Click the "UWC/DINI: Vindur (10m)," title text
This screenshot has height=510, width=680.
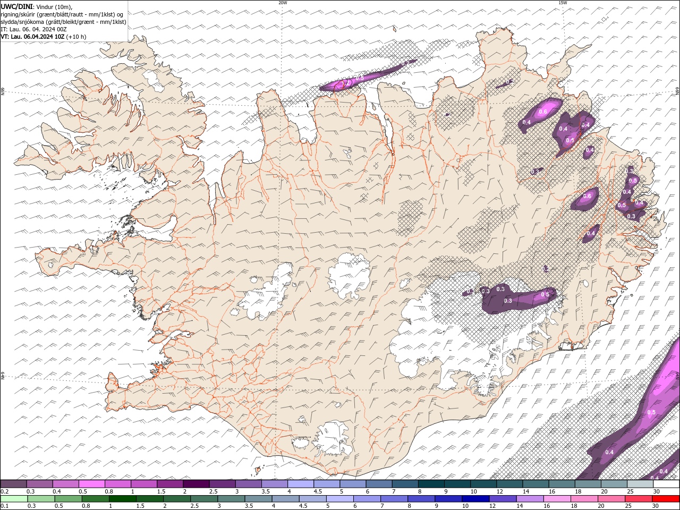click(36, 6)
